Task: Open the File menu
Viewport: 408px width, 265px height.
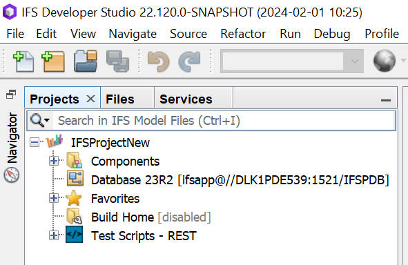Action: [15, 34]
